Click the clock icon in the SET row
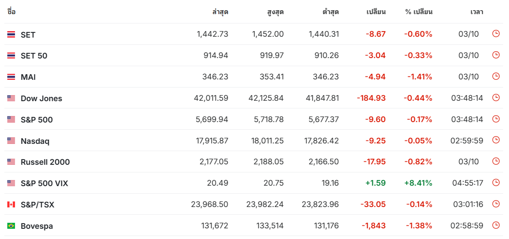Image resolution: width=509 pixels, height=239 pixels. point(496,33)
